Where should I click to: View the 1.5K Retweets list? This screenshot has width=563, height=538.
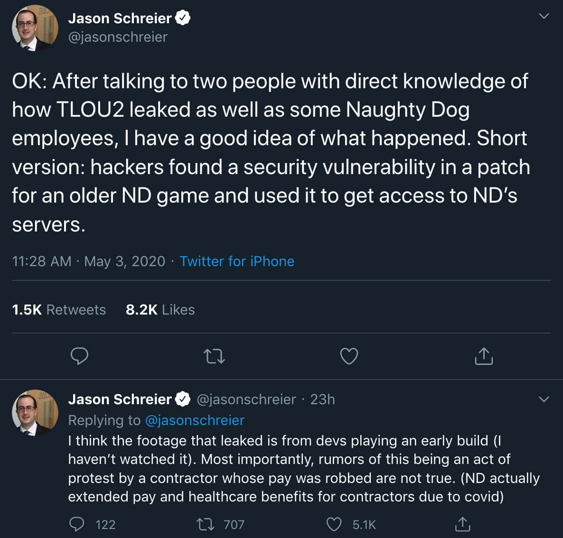(x=59, y=309)
